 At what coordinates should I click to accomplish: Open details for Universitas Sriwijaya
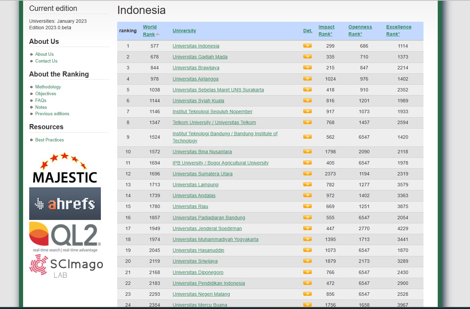[307, 261]
